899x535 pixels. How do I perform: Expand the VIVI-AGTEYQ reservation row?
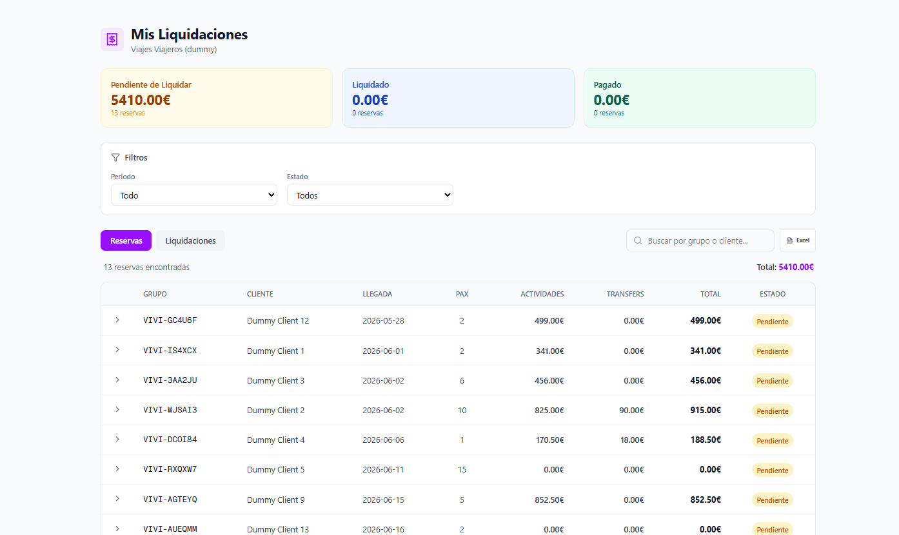click(x=117, y=498)
